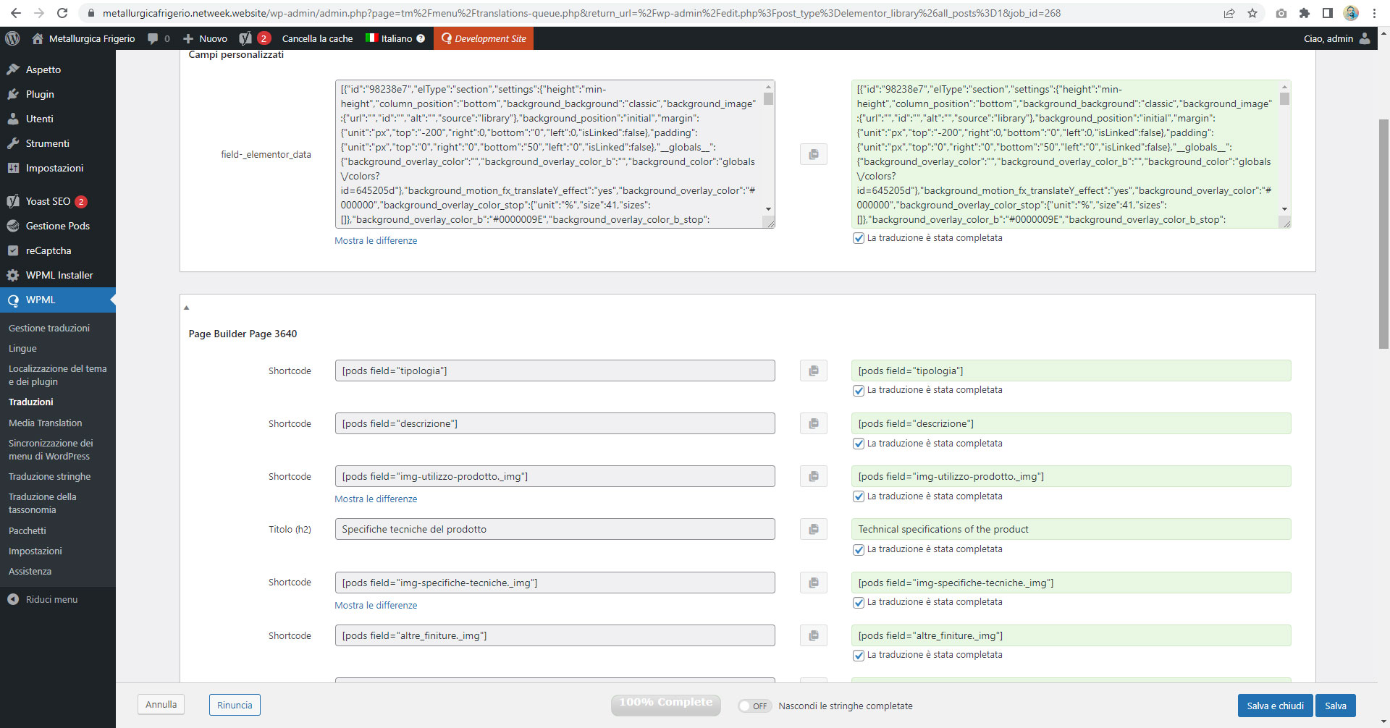
Task: Enable 'Nascondi le stringhe completate' toggle
Action: coord(755,706)
